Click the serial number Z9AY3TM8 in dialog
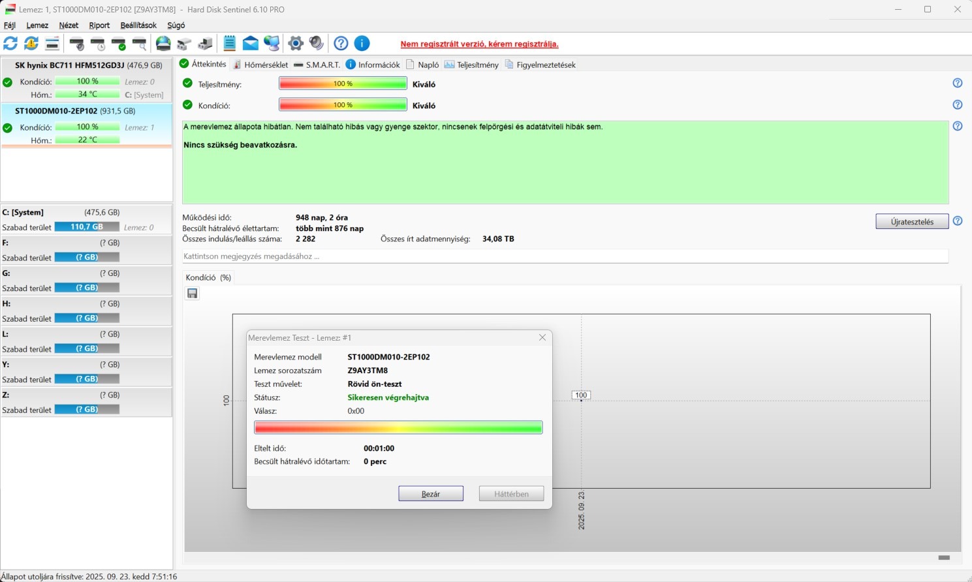This screenshot has height=582, width=972. tap(368, 371)
